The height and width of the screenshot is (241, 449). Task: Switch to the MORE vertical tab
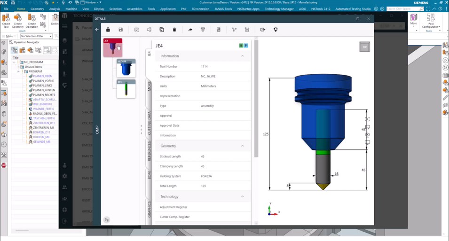(x=149, y=86)
